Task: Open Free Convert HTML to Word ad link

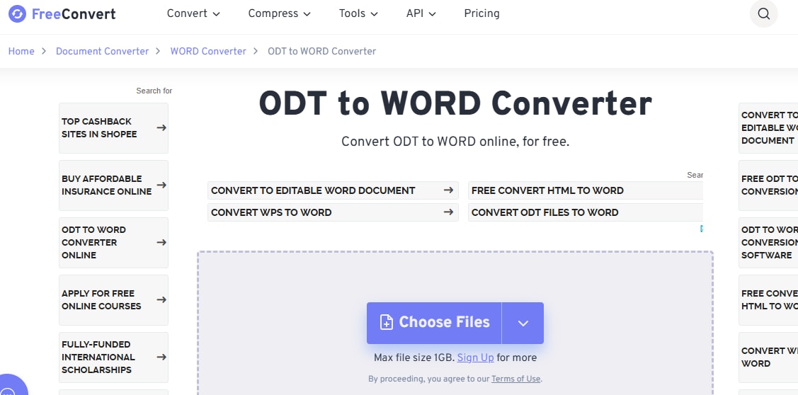Action: pyautogui.click(x=586, y=190)
